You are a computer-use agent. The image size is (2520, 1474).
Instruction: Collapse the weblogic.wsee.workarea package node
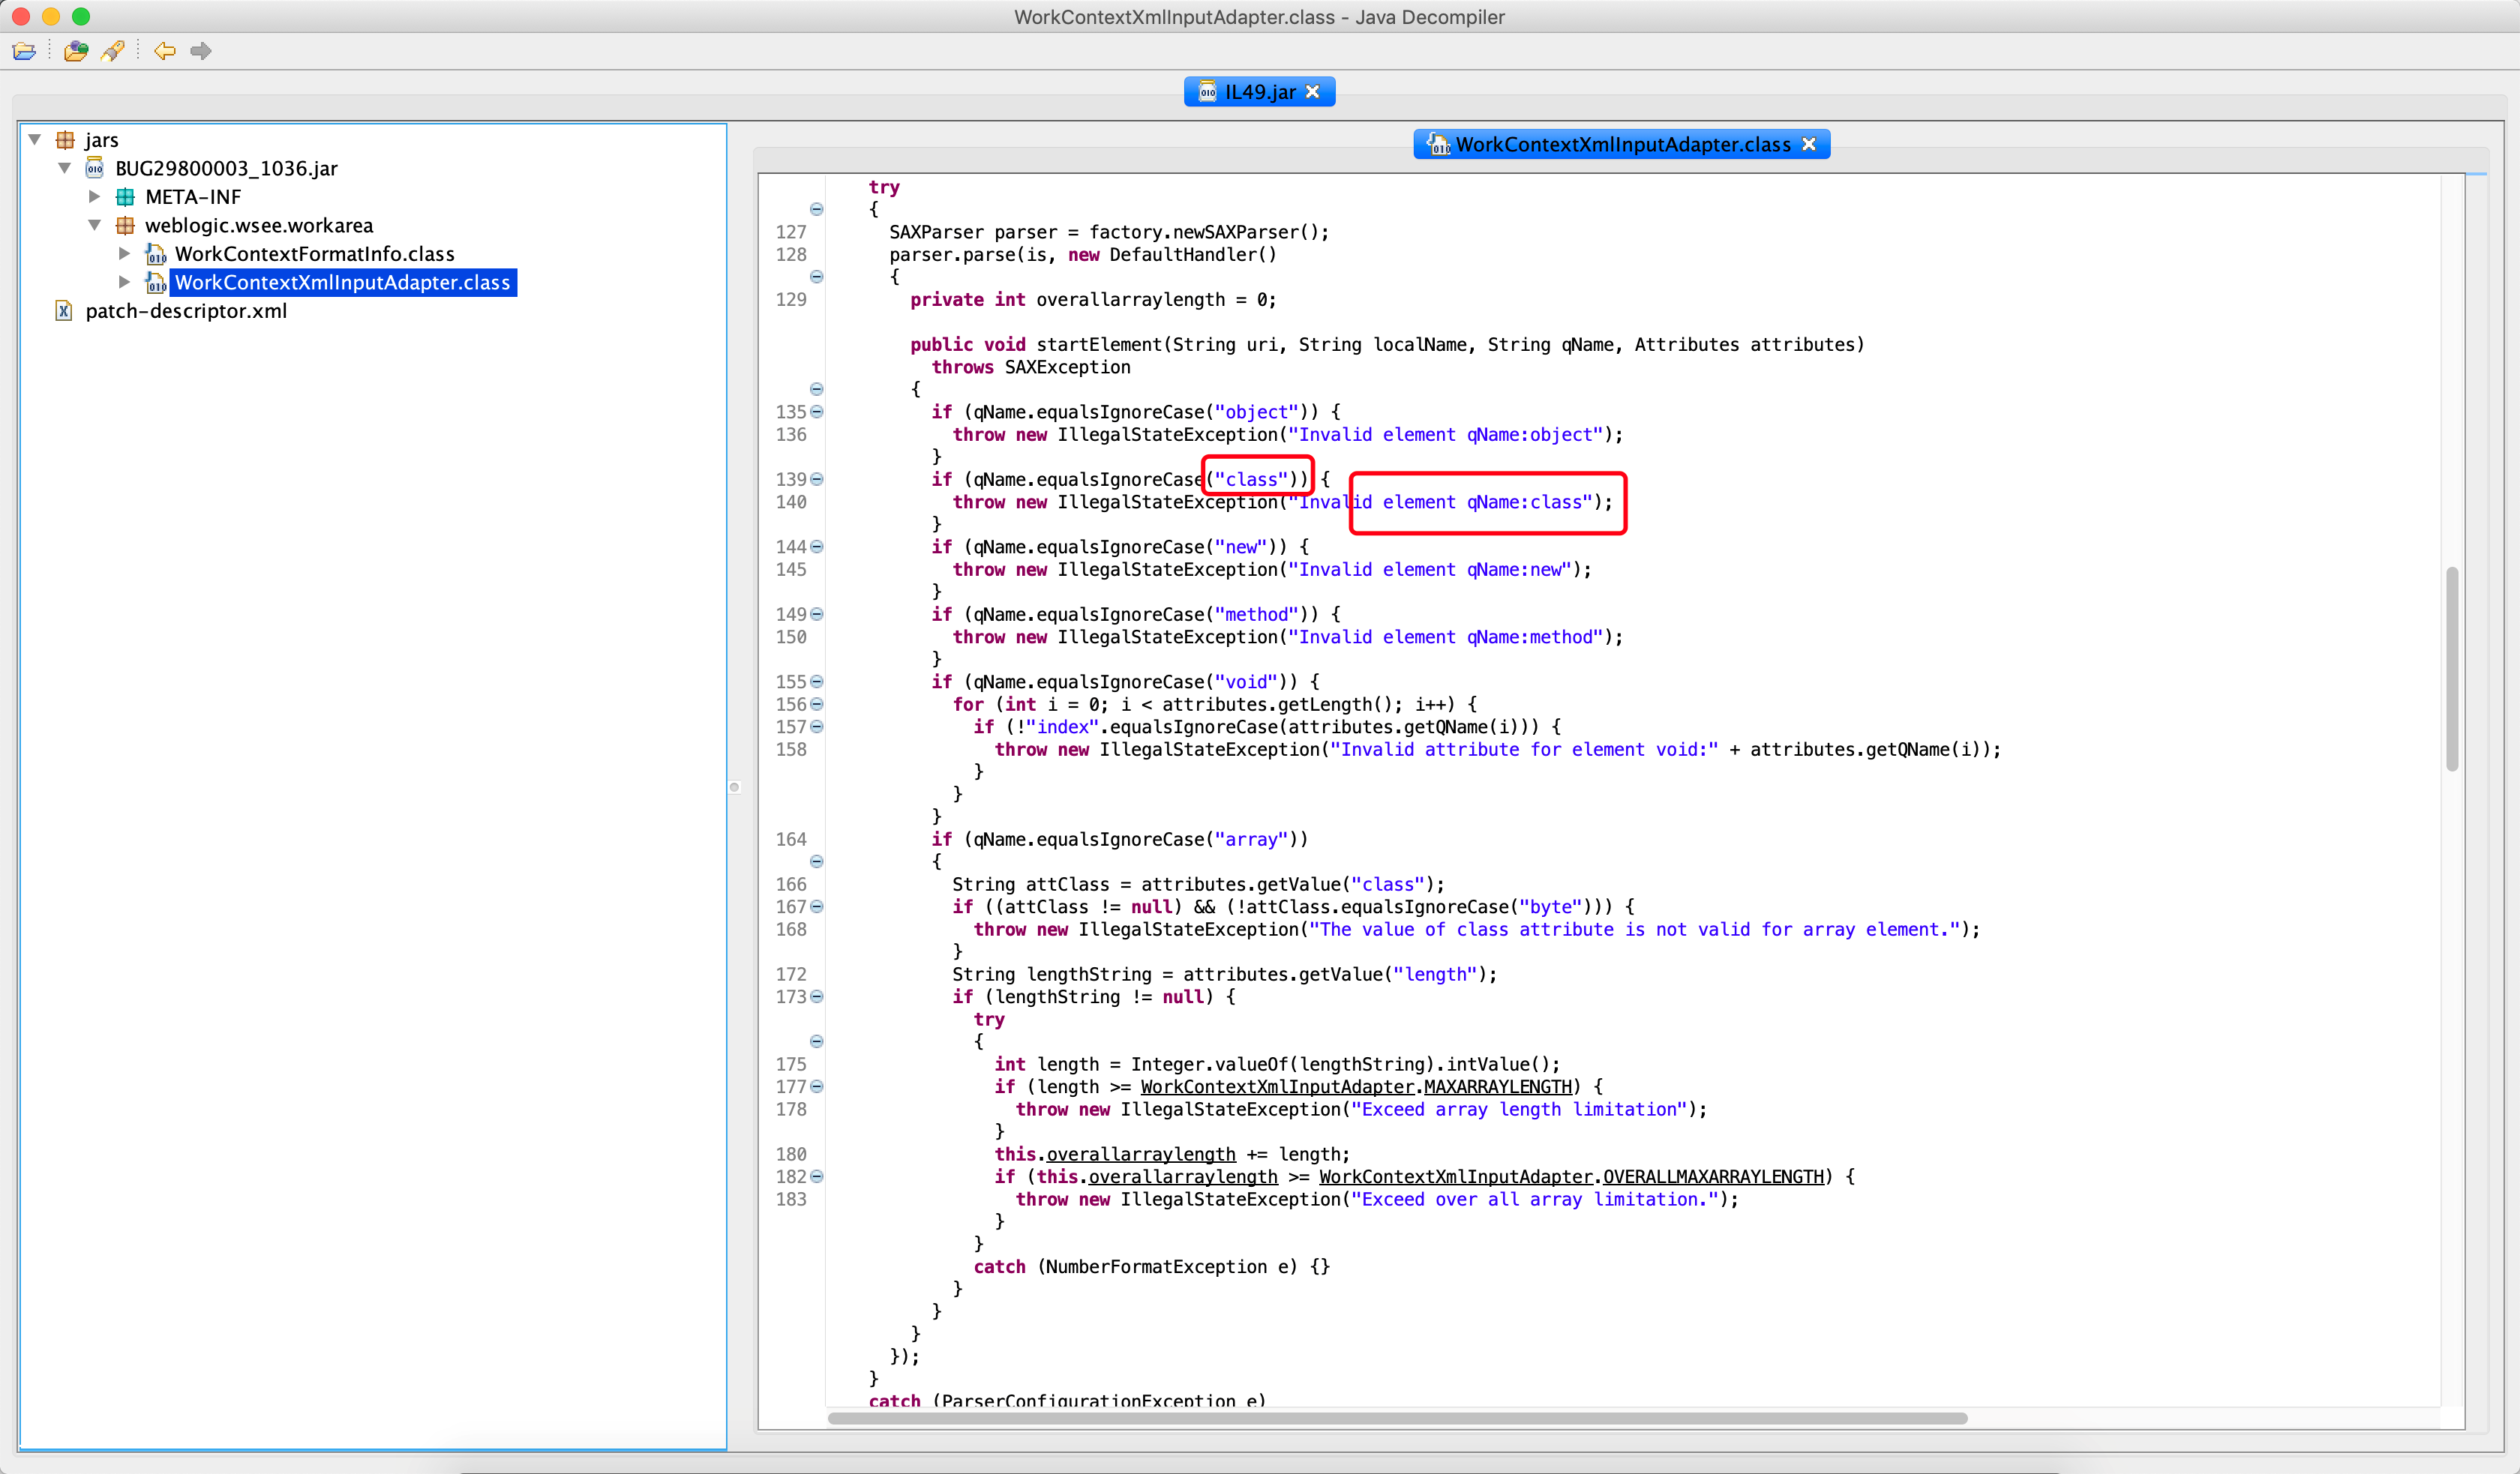pos(94,225)
